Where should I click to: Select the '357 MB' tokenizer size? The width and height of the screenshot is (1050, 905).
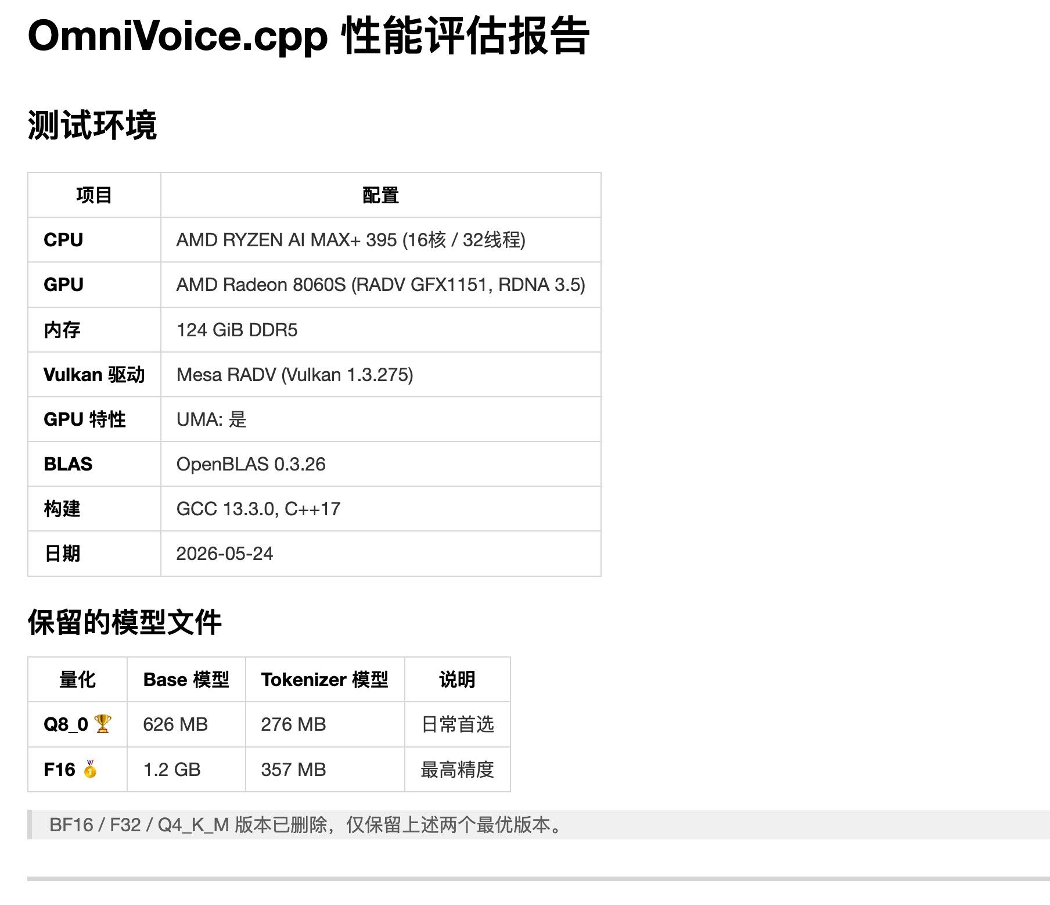click(293, 770)
